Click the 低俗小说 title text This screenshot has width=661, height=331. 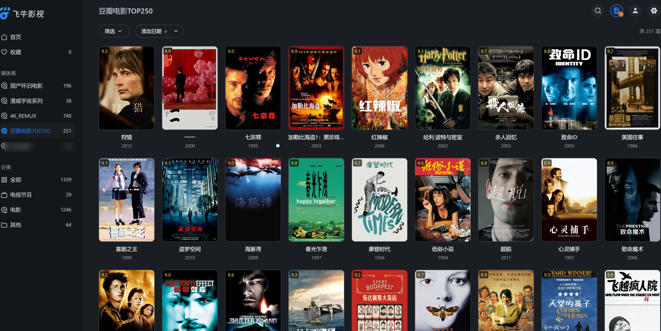point(443,249)
